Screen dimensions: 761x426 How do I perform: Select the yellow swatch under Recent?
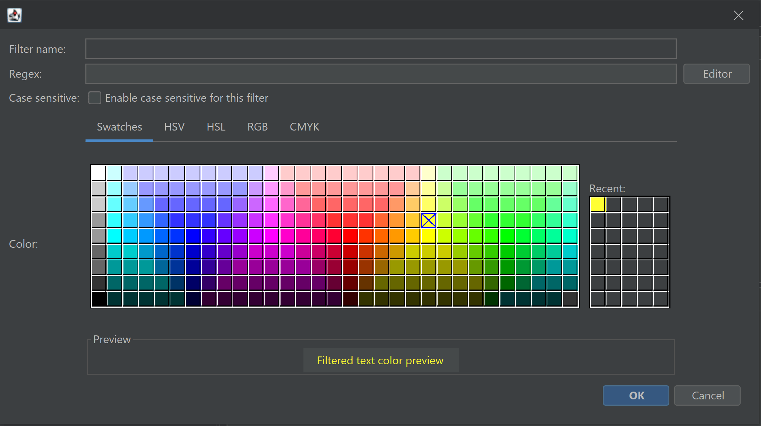pos(598,204)
